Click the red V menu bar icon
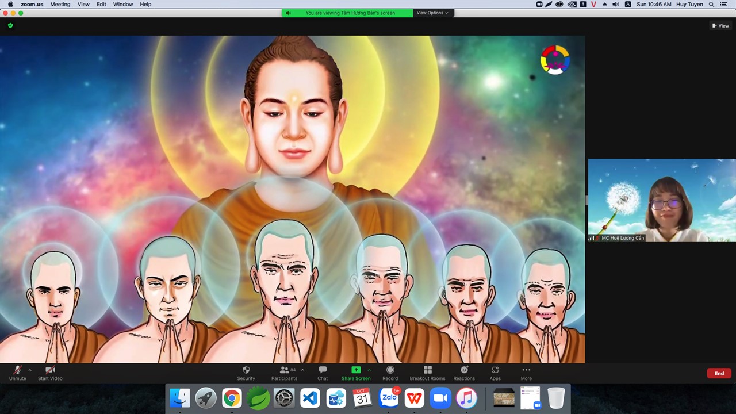 pyautogui.click(x=593, y=4)
